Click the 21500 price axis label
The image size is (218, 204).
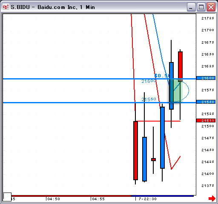tap(208, 126)
